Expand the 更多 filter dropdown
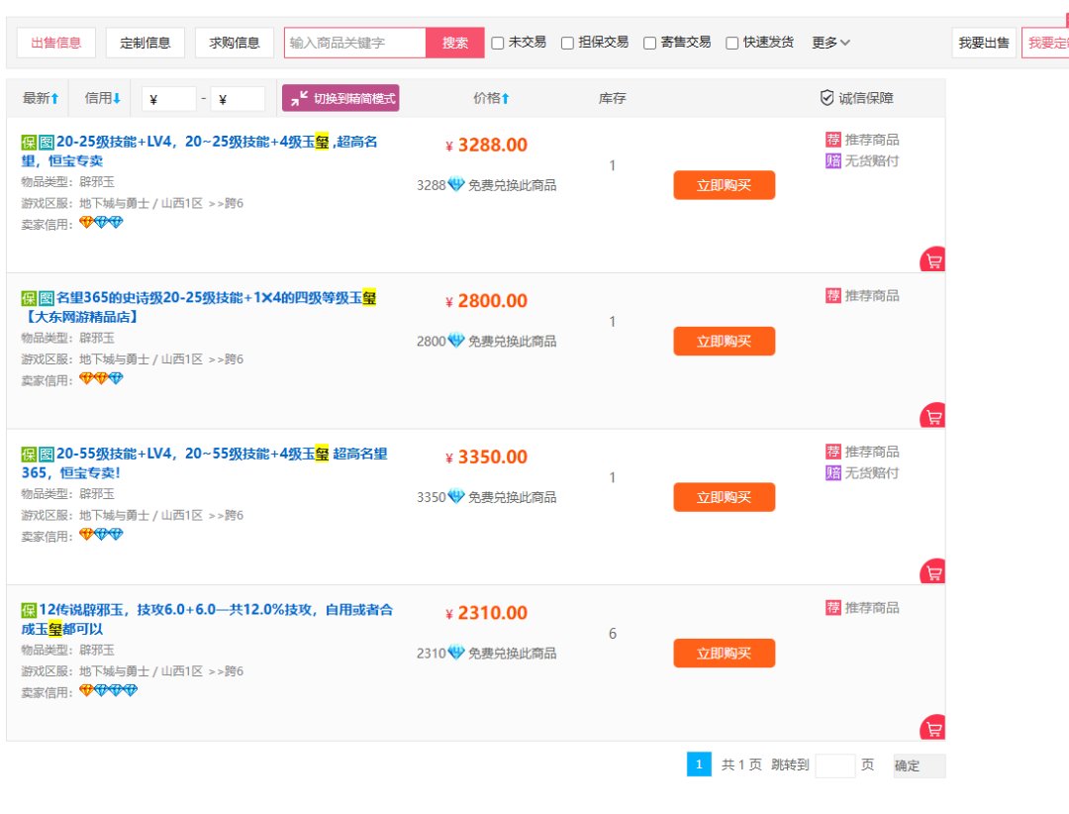The height and width of the screenshot is (814, 1069). pyautogui.click(x=830, y=43)
